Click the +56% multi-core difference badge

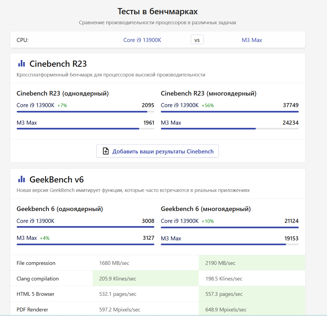point(208,106)
